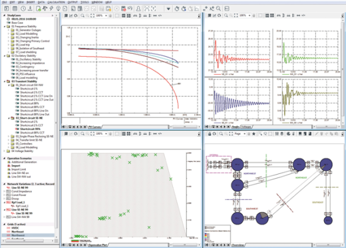Open the OUTPUT menu

pos(73,2)
